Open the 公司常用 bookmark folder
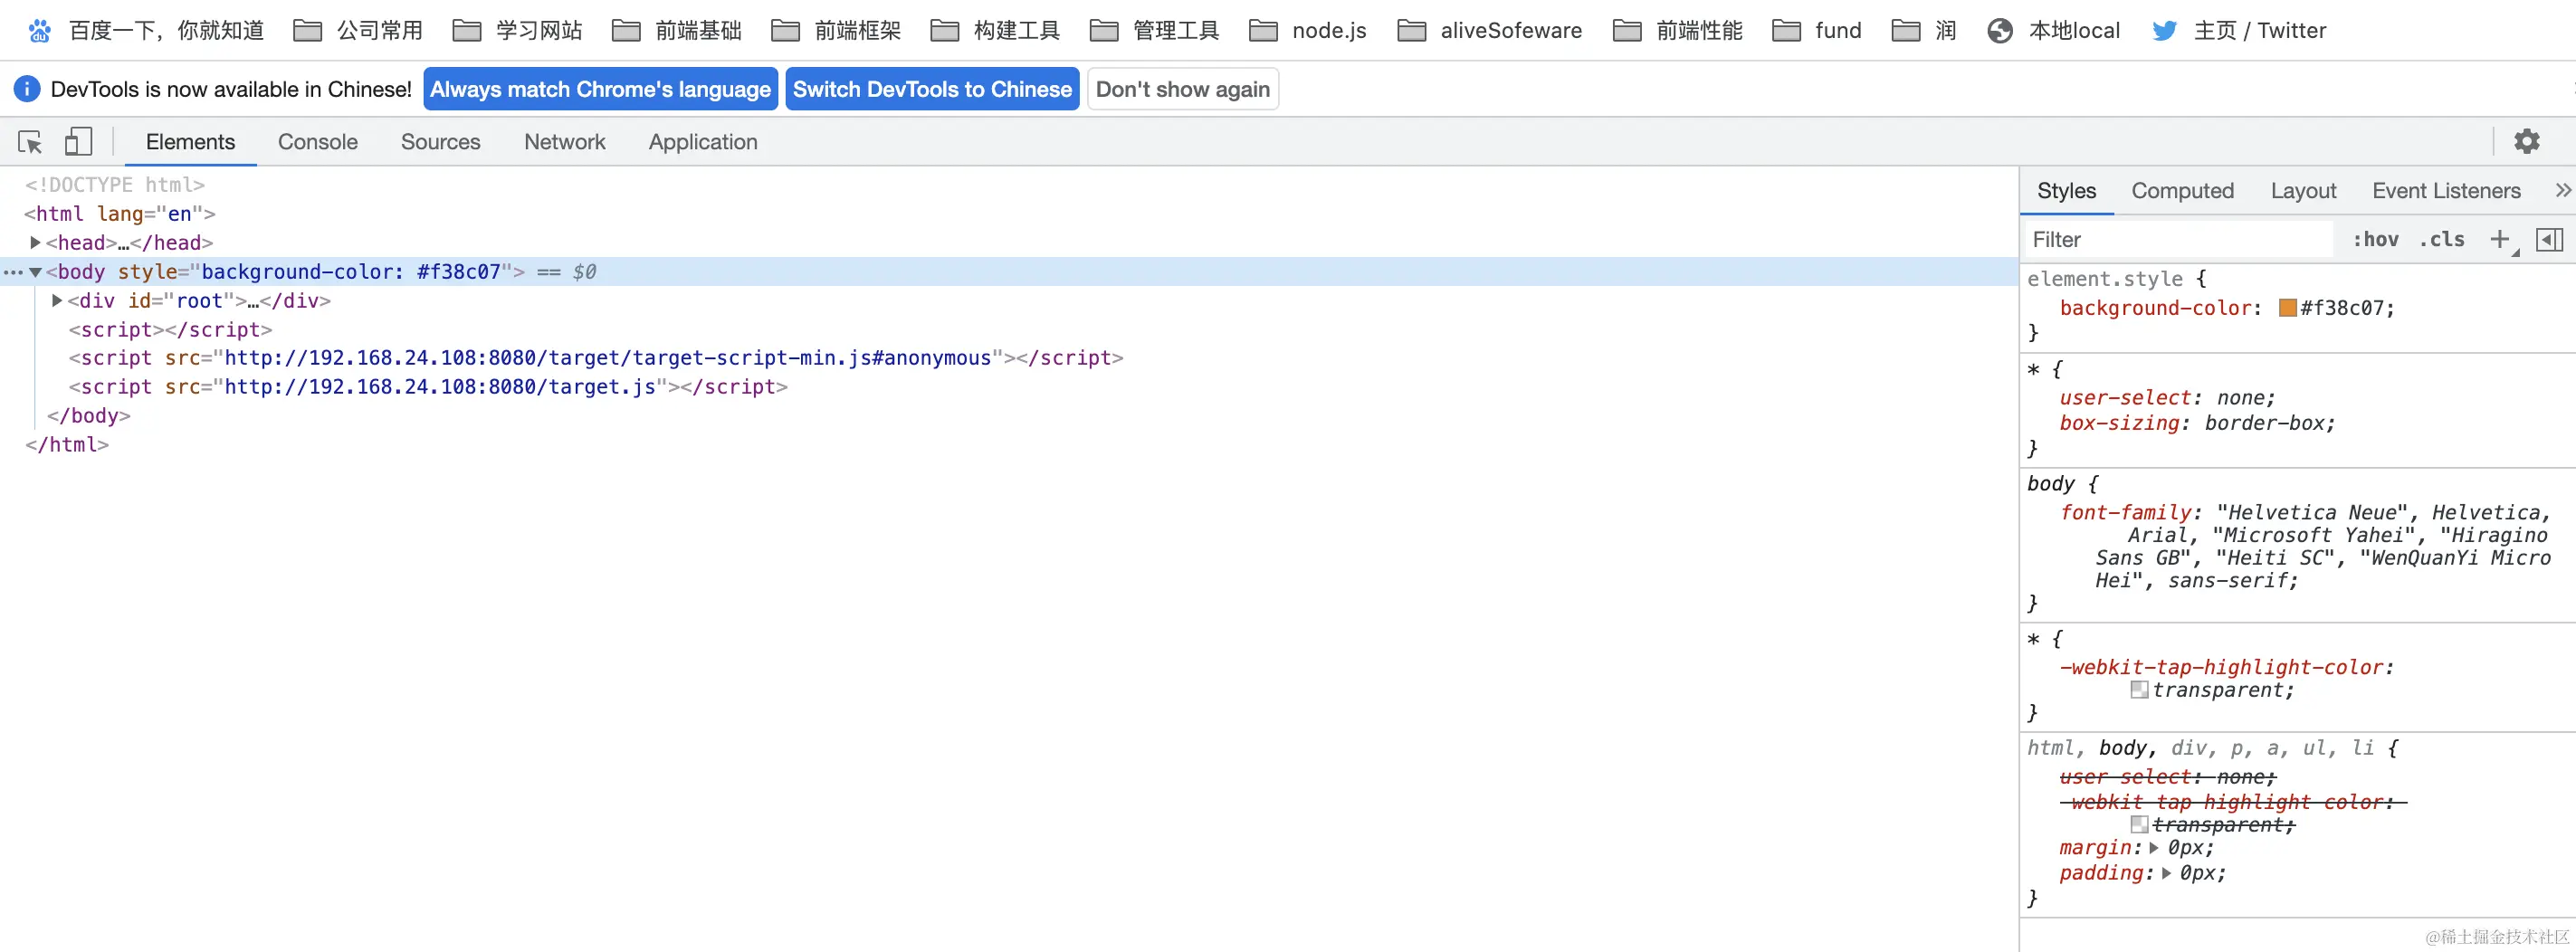The height and width of the screenshot is (952, 2576). [x=358, y=30]
